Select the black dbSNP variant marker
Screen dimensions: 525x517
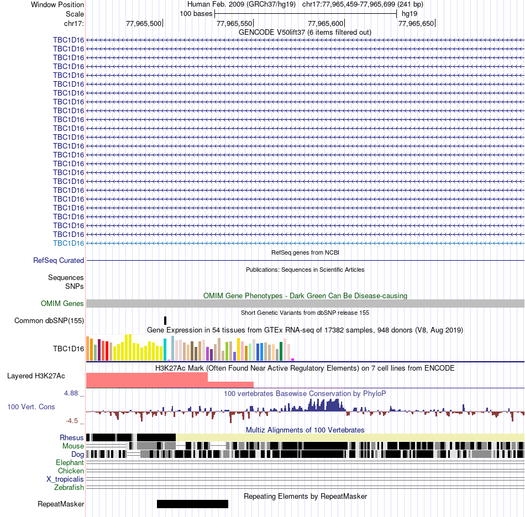[x=165, y=320]
